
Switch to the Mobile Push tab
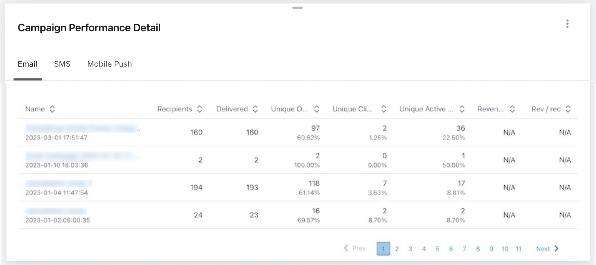pos(109,64)
